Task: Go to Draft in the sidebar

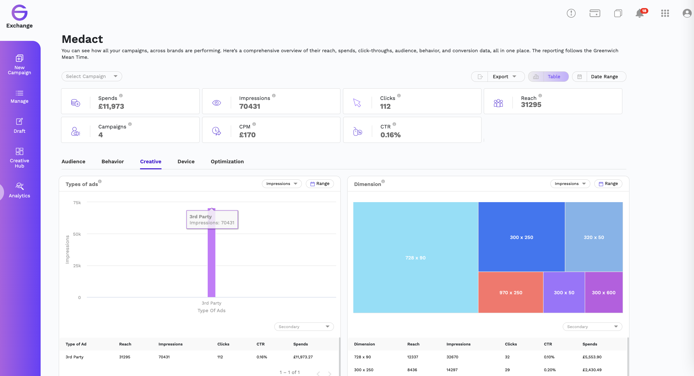Action: (19, 125)
